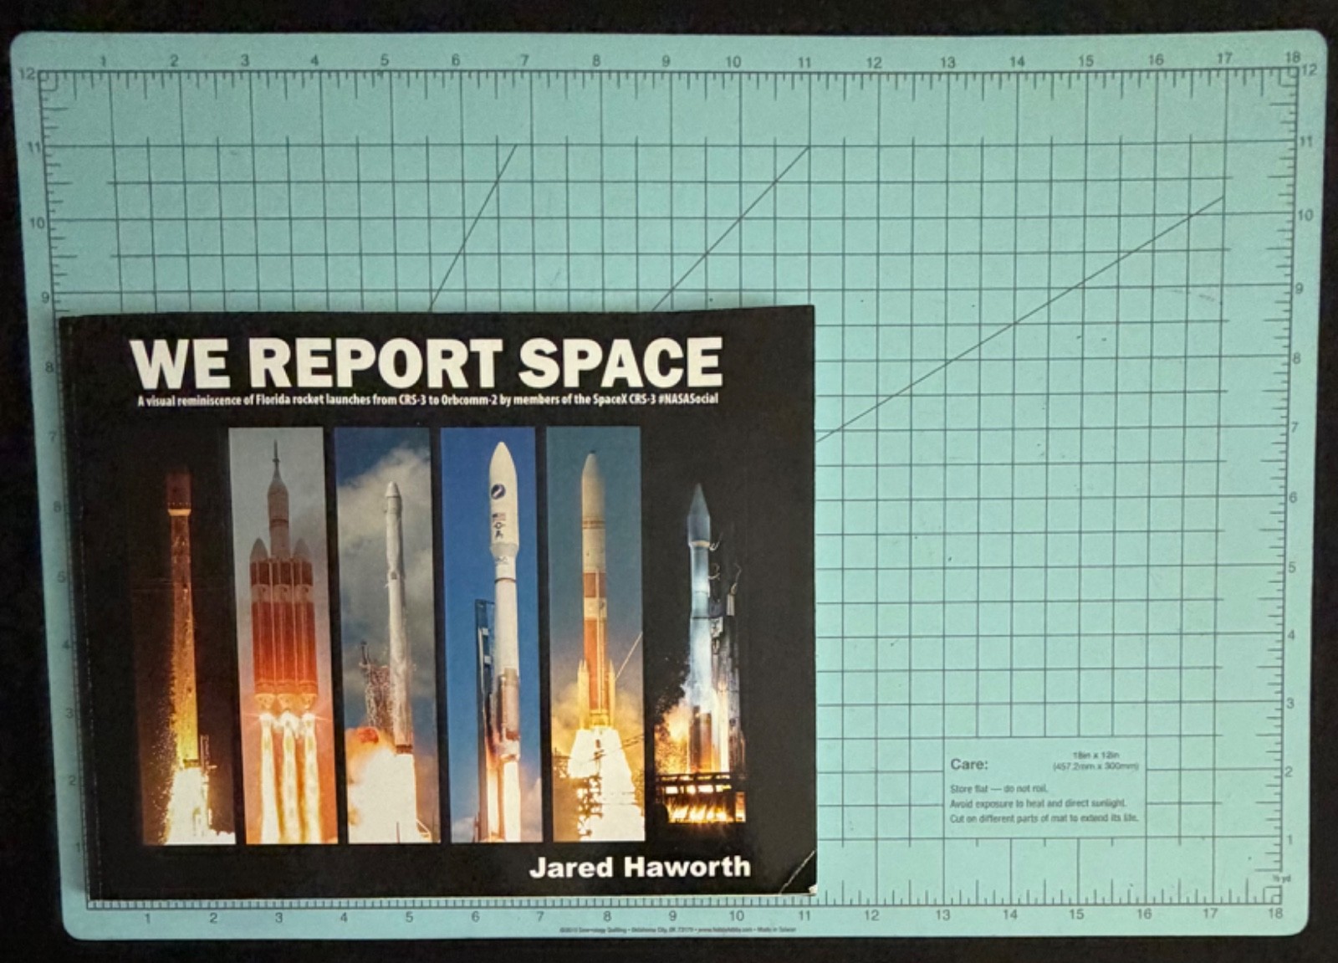Viewport: 1338px width, 963px height.
Task: Click the white rocket photo with cloudy sky
Action: [x=386, y=635]
